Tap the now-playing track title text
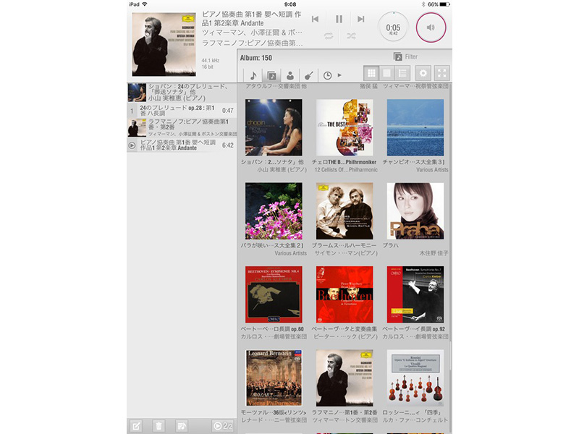 coord(251,19)
